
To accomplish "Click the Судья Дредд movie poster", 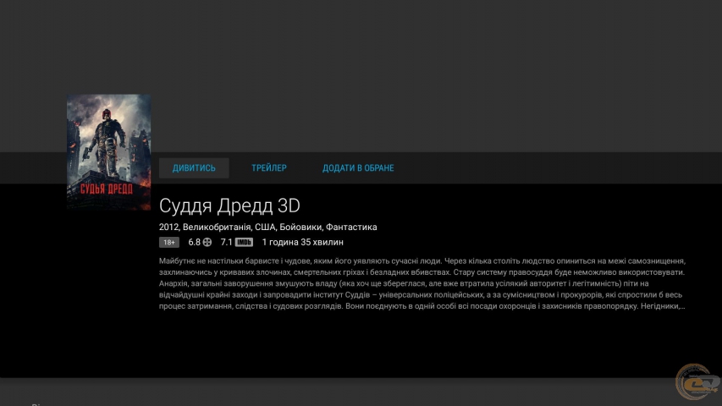I will click(108, 151).
